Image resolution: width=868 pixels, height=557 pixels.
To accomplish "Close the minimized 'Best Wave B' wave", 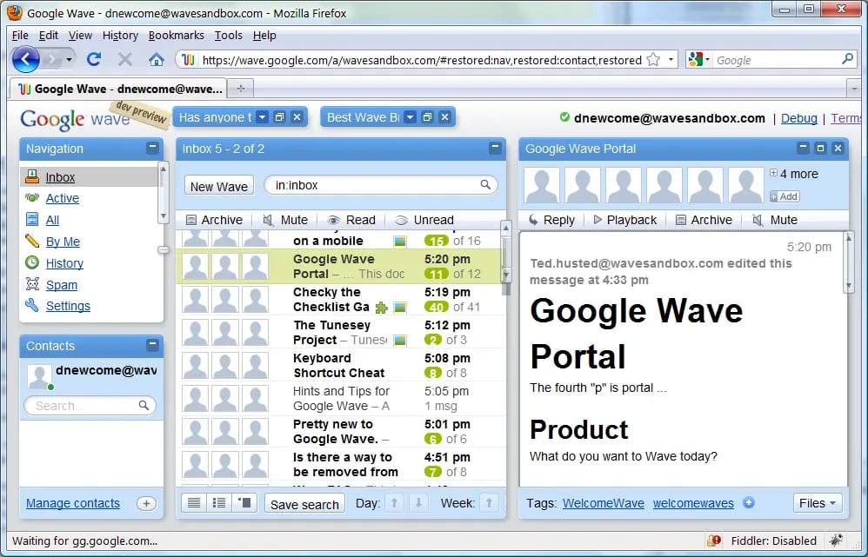I will point(444,117).
